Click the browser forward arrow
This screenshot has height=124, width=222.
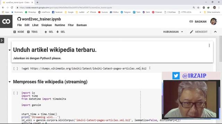tap(8, 8)
